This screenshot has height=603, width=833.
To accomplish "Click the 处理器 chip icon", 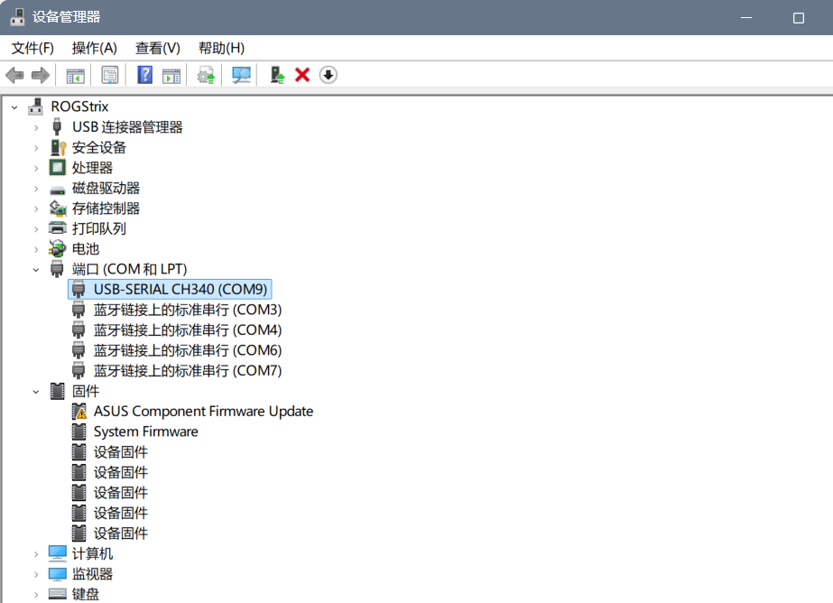I will coord(58,167).
